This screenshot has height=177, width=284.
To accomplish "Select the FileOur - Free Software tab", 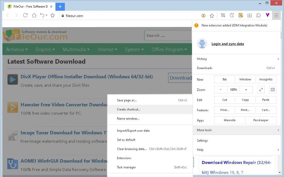I will (x=30, y=7).
